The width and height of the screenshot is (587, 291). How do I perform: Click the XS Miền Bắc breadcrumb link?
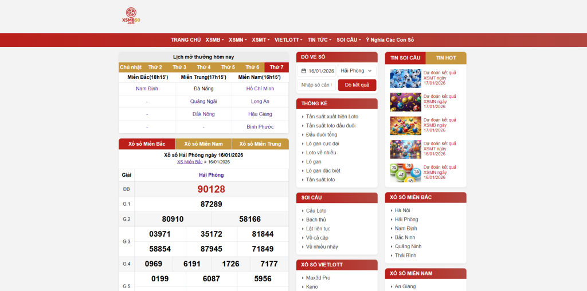(190, 162)
